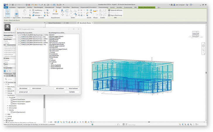Switch to the Ebene 0 Koordination view tab
Screen dimensions: 213x132
(x=55, y=22)
